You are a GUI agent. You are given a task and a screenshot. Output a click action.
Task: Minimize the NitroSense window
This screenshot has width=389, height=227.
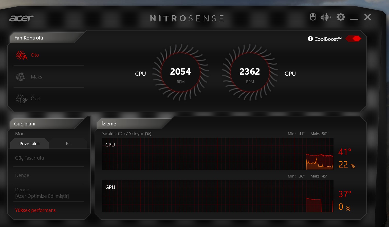(354, 19)
